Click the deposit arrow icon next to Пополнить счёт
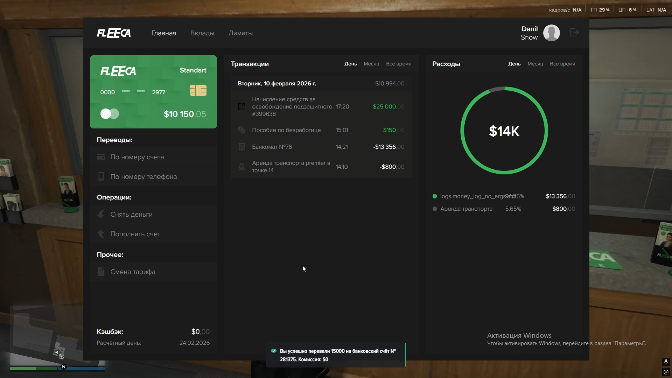 click(x=101, y=234)
